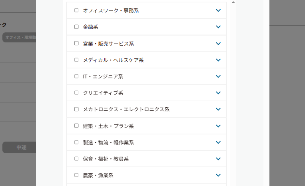Click the 製造・物流・軽作業系 label text
This screenshot has width=305, height=186.
click(108, 142)
